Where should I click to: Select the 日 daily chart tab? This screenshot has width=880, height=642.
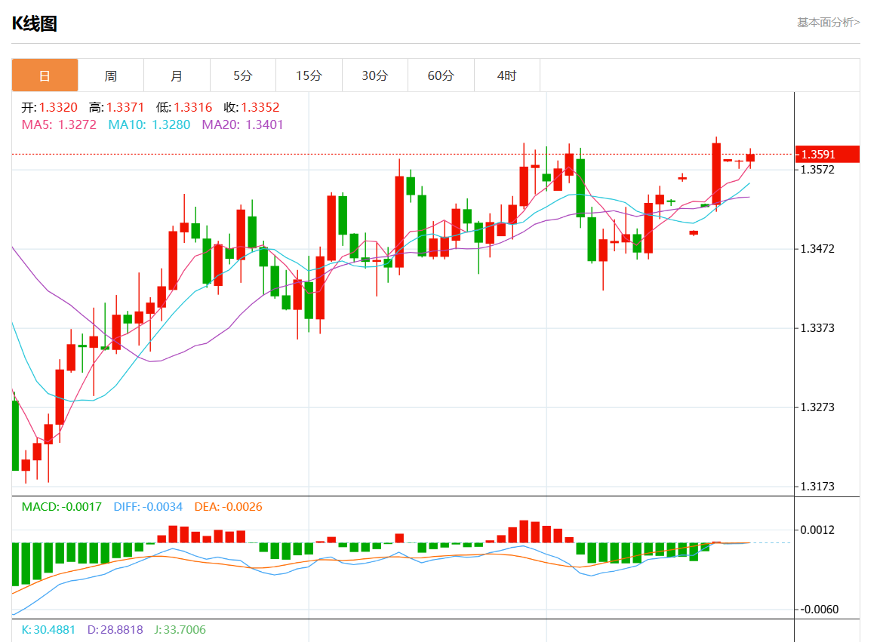[45, 75]
